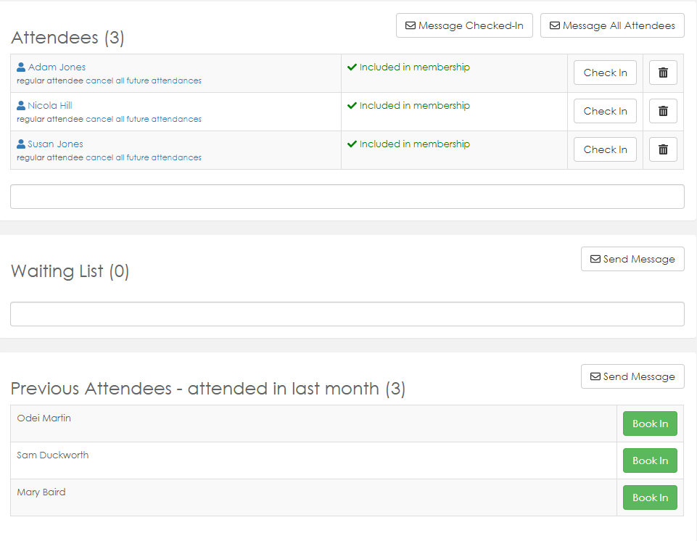Check In Susan Jones
Viewport: 697px width, 541px height.
605,149
